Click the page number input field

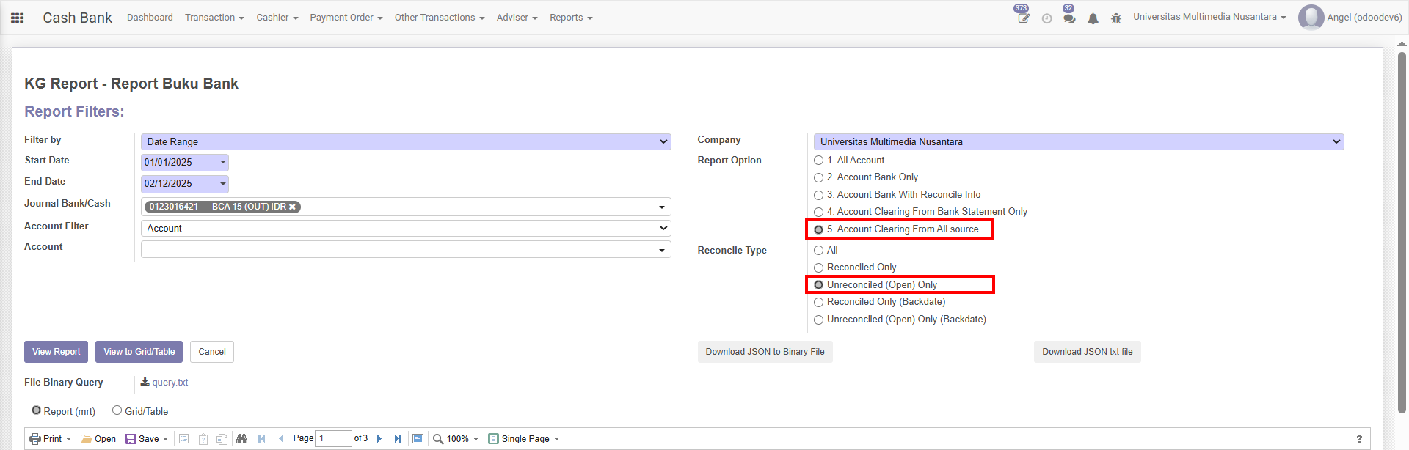tap(333, 439)
